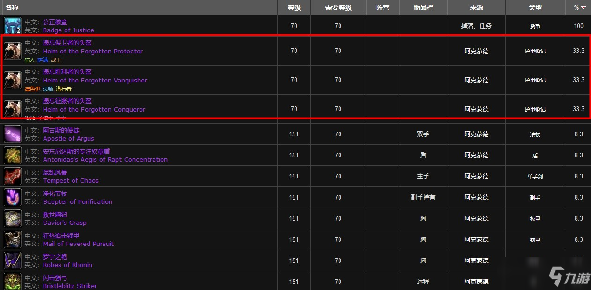Open the 闪击强弓 item link

pos(55,277)
